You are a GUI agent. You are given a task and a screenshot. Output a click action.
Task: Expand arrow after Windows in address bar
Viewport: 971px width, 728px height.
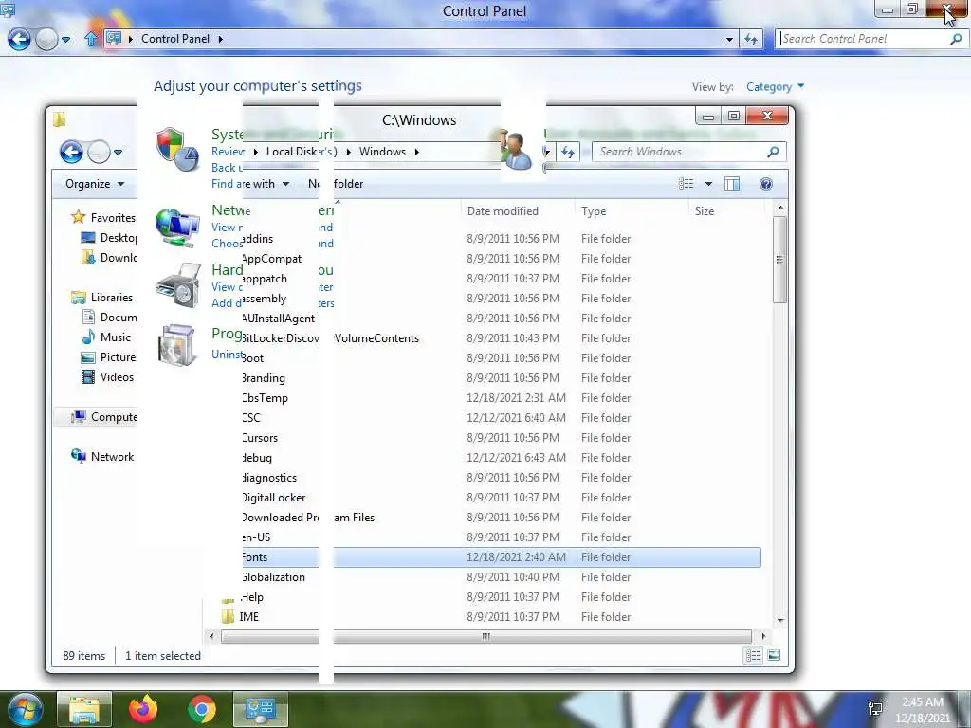(417, 152)
